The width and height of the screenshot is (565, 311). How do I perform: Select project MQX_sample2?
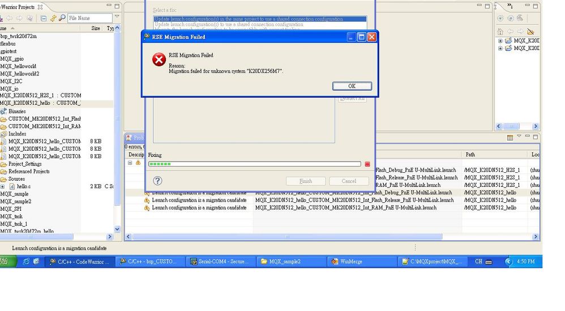coord(15,202)
